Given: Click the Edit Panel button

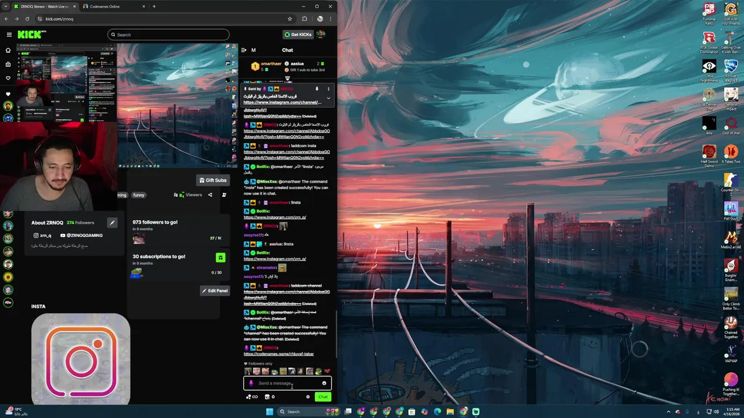Looking at the screenshot, I should coord(214,290).
